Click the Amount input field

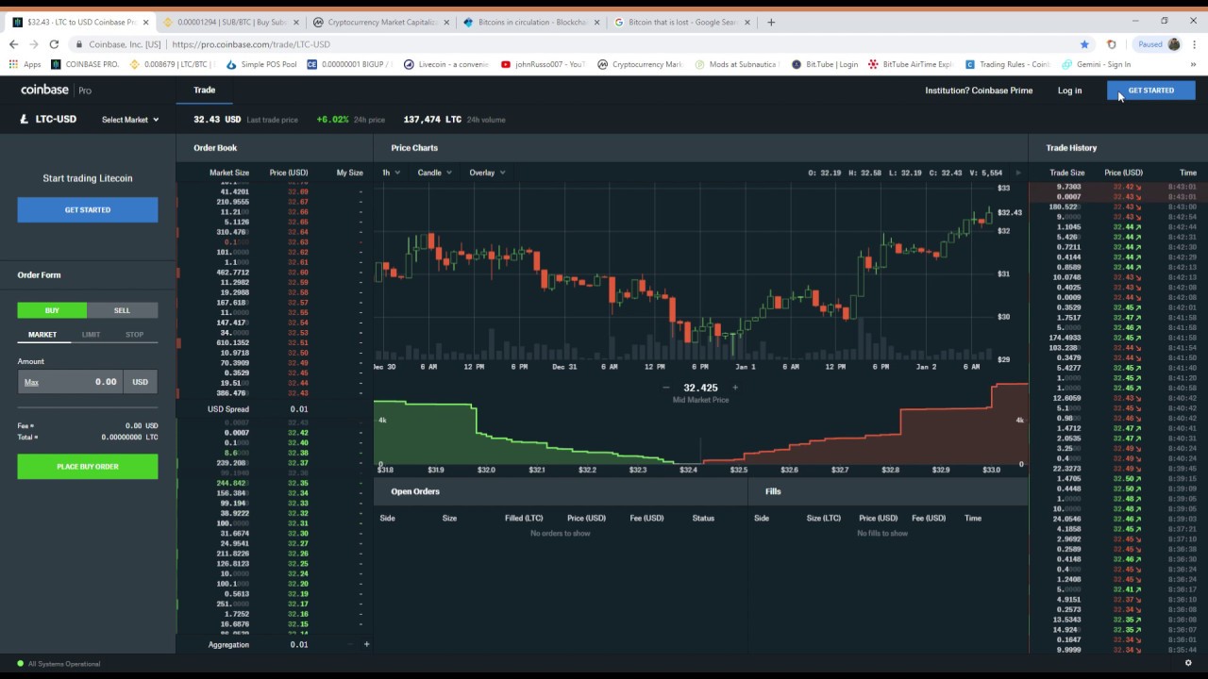click(x=71, y=382)
